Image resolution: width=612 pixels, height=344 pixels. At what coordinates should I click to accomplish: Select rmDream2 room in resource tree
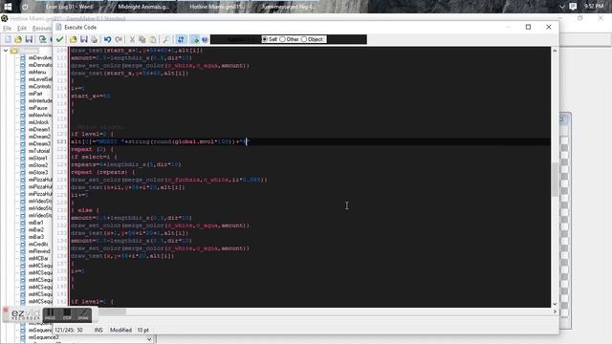click(x=39, y=137)
